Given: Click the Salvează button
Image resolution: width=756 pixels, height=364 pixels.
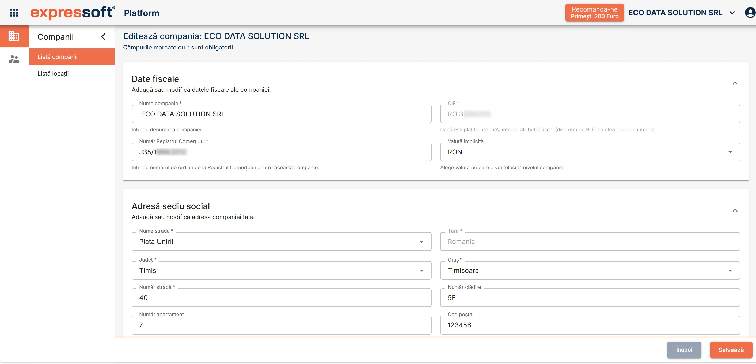Looking at the screenshot, I should (731, 350).
